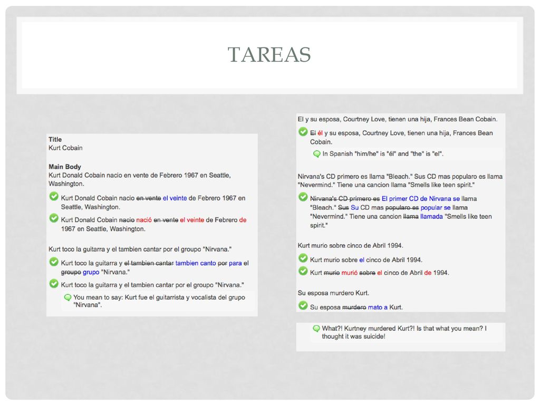Click the red word "él"
The height and width of the screenshot is (405, 540).
[x=320, y=133]
